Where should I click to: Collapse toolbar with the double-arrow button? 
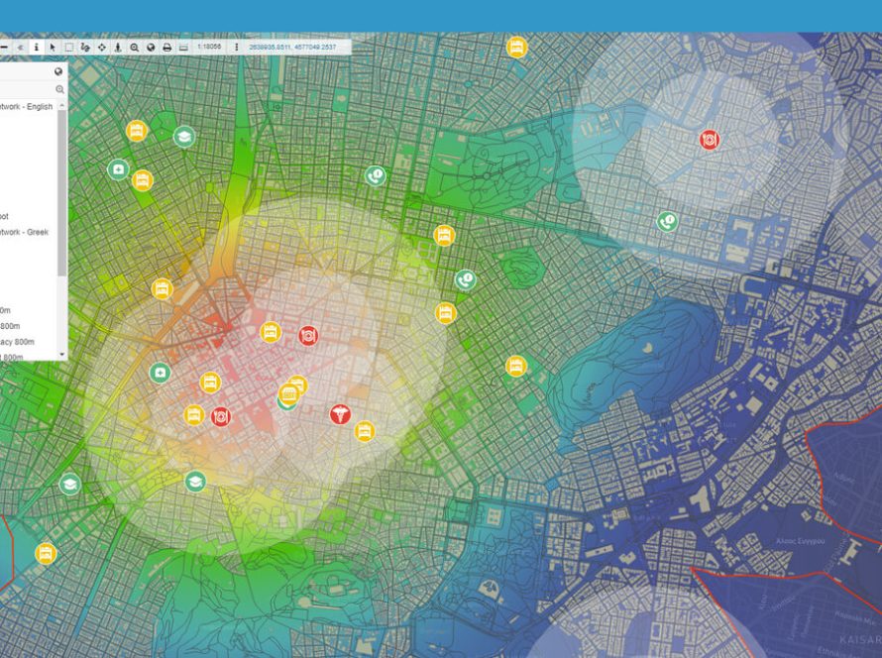tap(20, 48)
